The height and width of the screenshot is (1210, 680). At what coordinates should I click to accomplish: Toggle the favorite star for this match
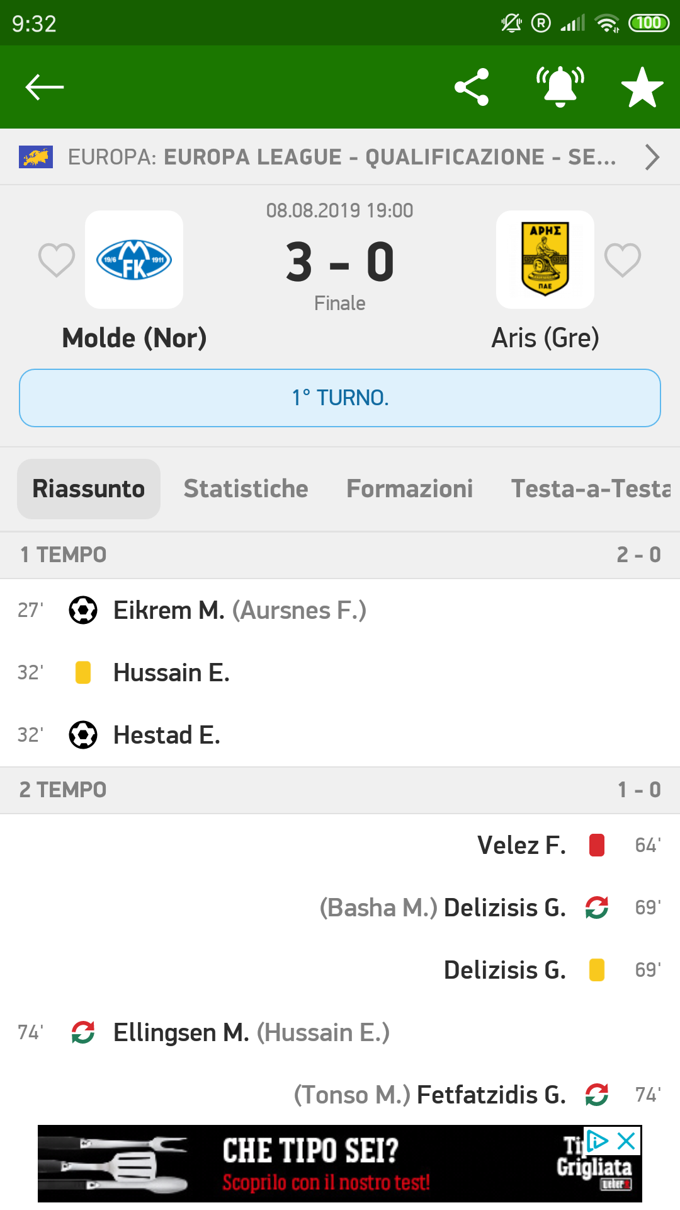tap(642, 87)
